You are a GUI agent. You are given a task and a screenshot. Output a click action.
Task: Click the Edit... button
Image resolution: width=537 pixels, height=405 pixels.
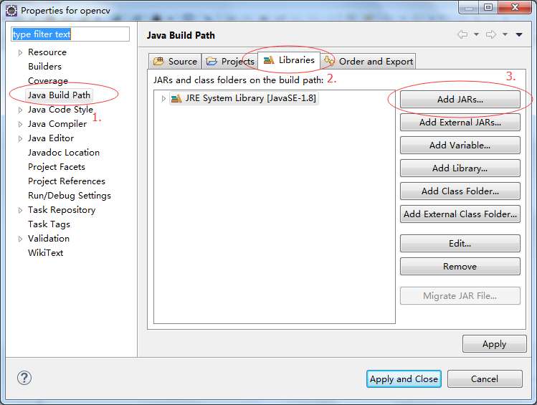tap(460, 244)
